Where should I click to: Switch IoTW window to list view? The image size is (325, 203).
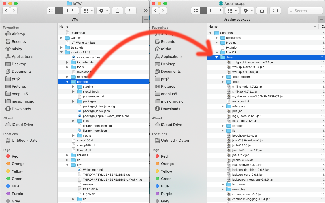59,11
